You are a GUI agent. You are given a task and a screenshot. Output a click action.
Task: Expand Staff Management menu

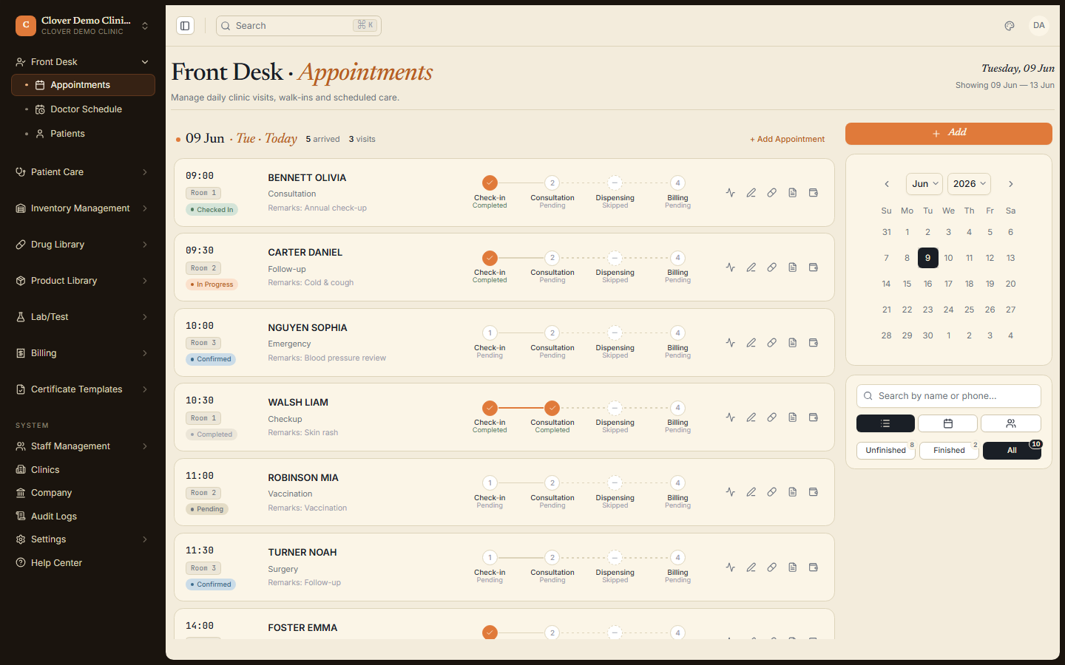pyautogui.click(x=83, y=446)
